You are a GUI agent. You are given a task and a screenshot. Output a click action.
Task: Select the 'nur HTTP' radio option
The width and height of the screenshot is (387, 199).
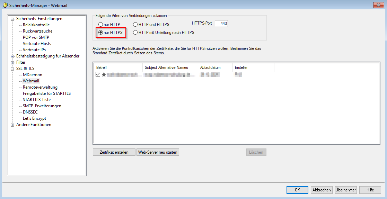click(x=101, y=25)
